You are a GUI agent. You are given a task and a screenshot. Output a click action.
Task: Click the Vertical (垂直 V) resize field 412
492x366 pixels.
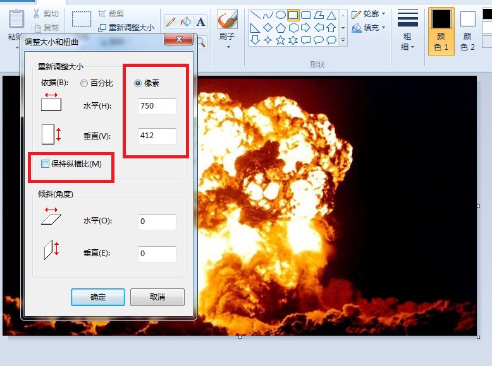[x=157, y=136]
